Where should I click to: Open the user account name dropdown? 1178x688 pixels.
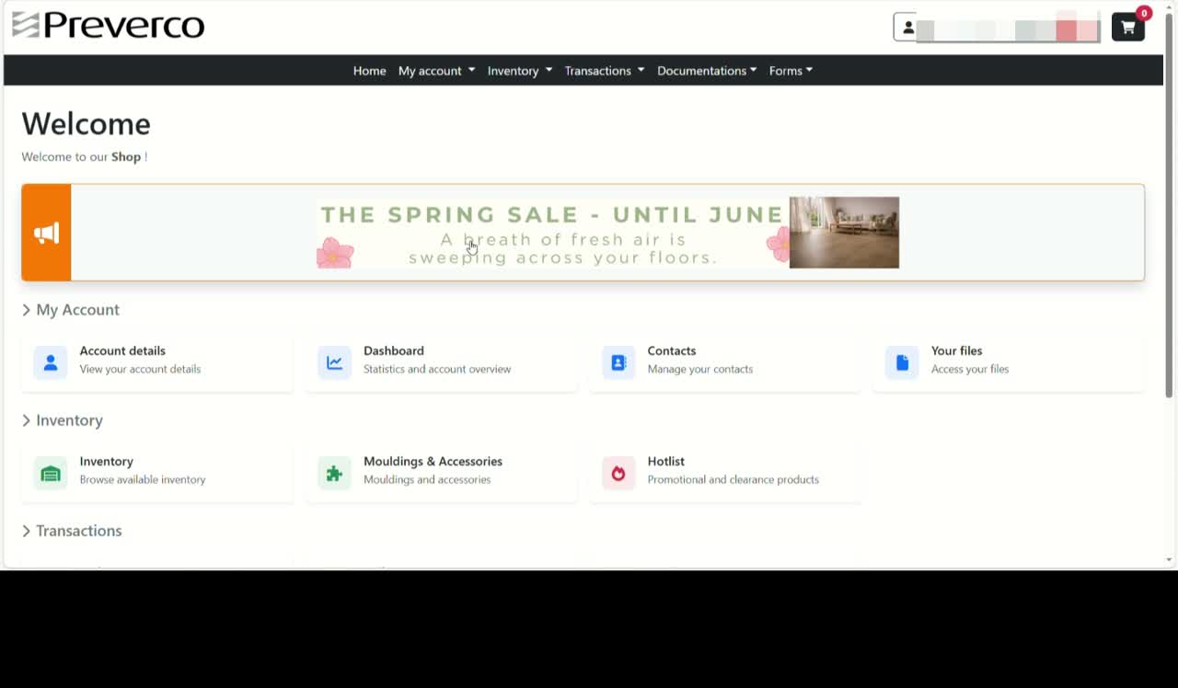pyautogui.click(x=997, y=28)
